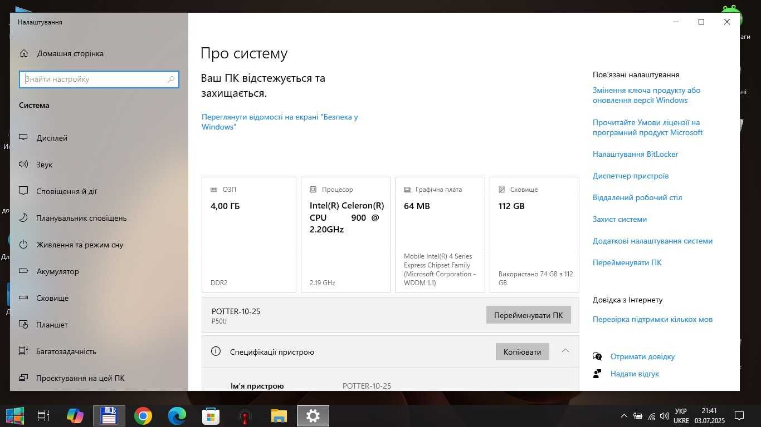The height and width of the screenshot is (427, 761).
Task: Open Перевірка підтримки кількох мов link
Action: click(x=652, y=319)
